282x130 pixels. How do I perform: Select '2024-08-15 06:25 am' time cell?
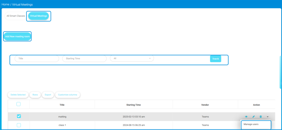click(134, 125)
